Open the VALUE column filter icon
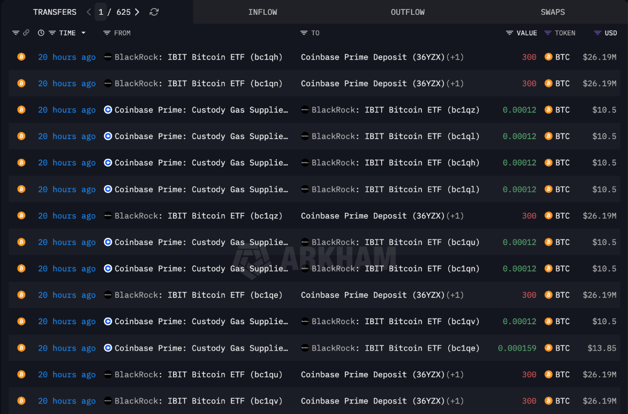The image size is (628, 414). 509,33
